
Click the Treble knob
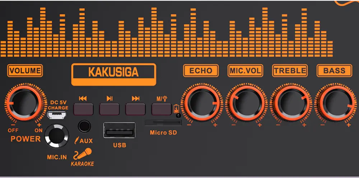pyautogui.click(x=290, y=103)
